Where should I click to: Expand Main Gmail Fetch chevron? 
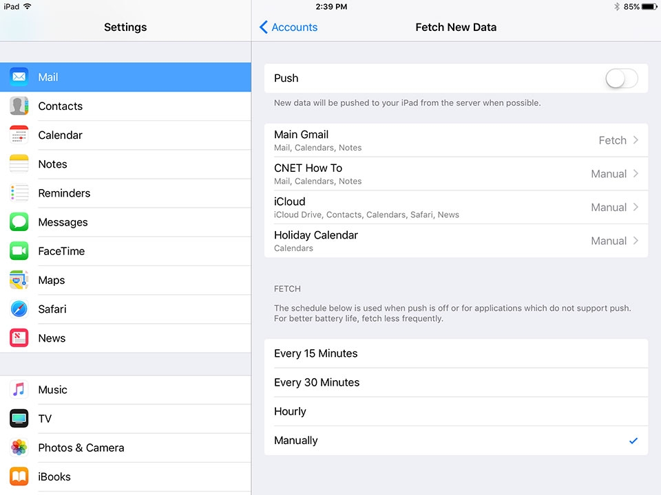636,140
